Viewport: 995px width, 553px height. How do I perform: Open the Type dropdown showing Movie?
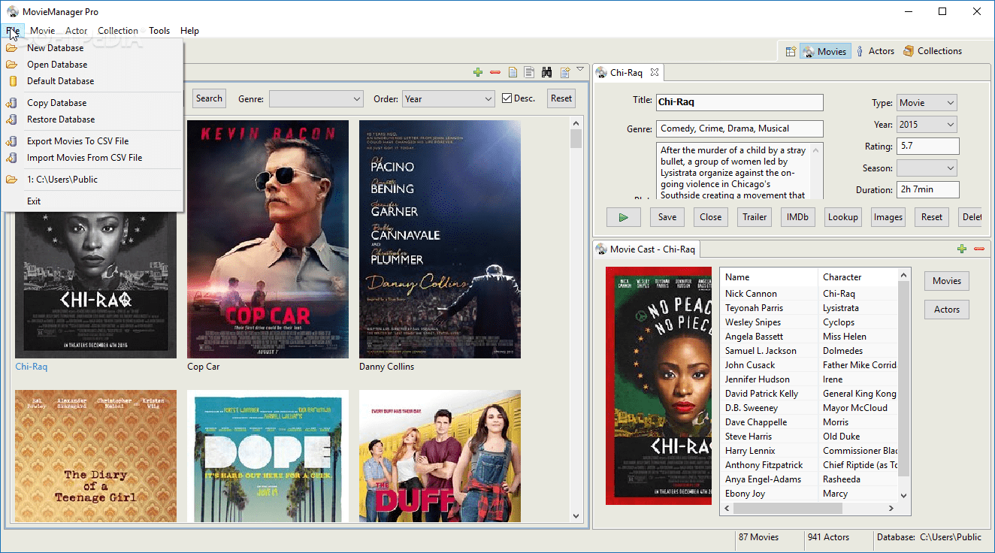coord(927,103)
